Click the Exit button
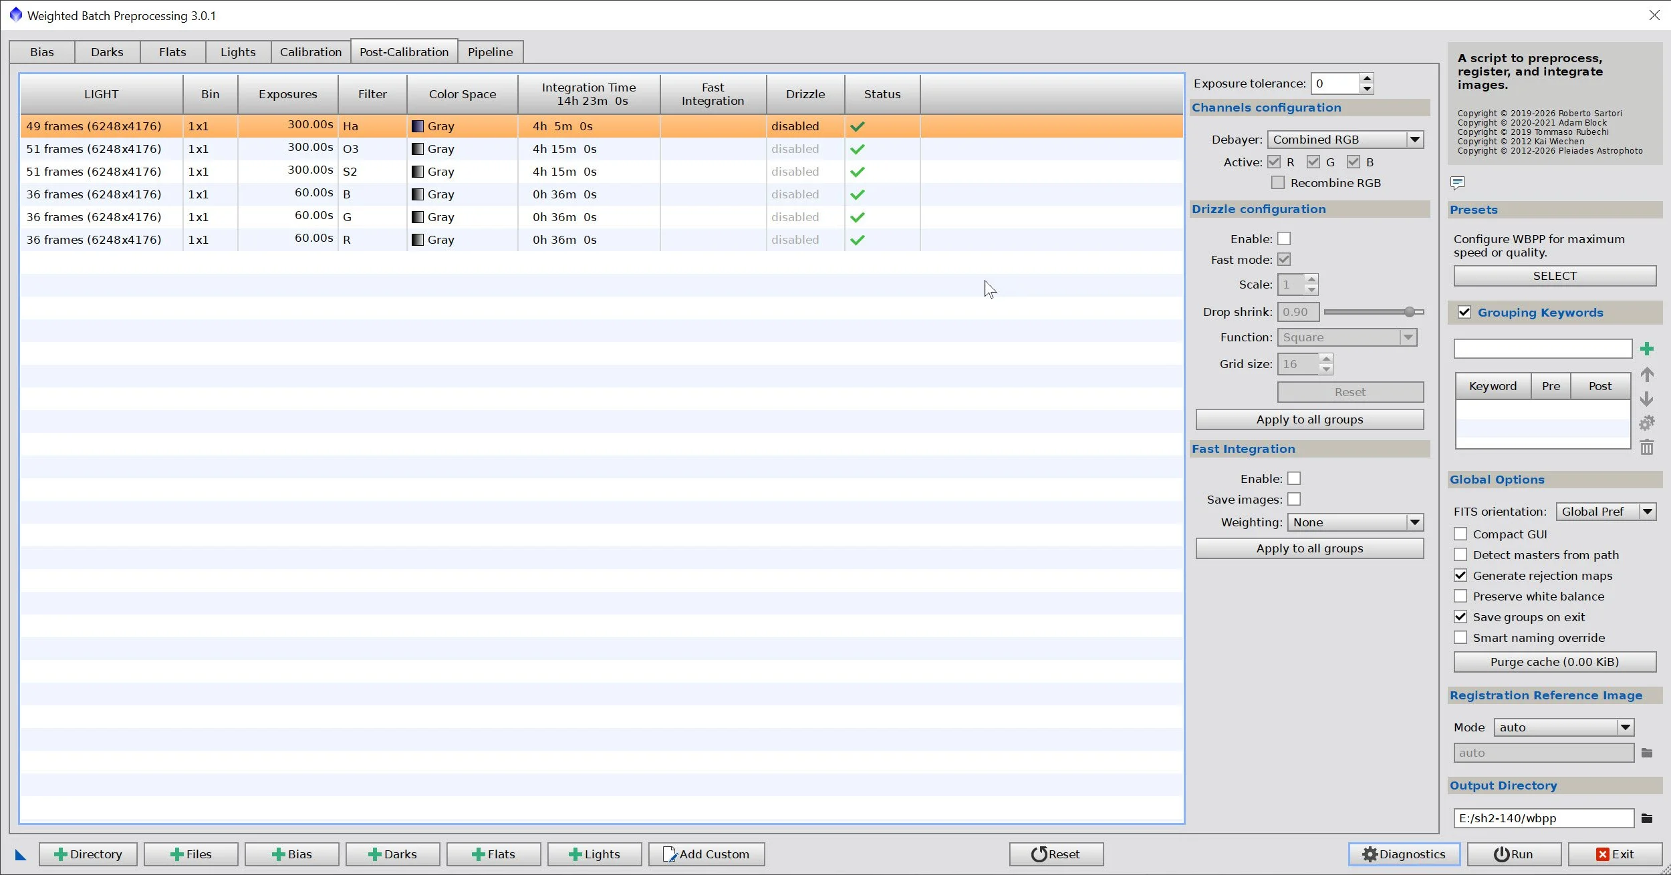This screenshot has height=875, width=1671. pyautogui.click(x=1615, y=854)
